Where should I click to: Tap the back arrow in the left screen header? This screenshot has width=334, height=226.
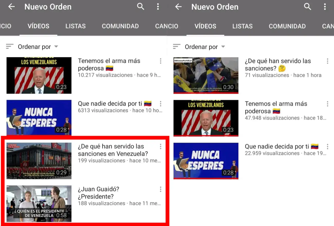click(12, 7)
